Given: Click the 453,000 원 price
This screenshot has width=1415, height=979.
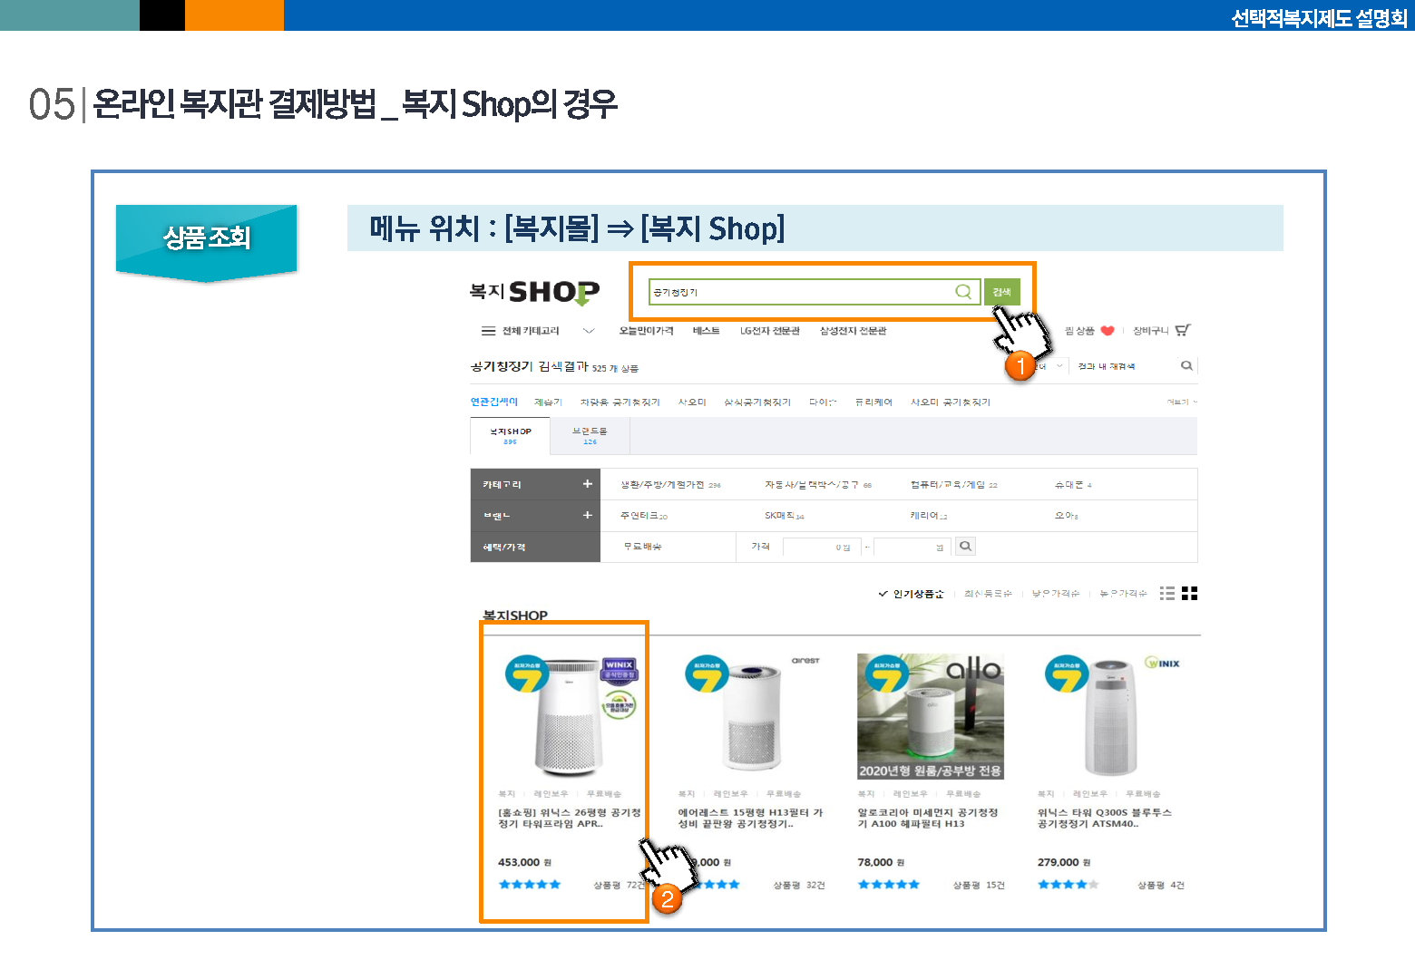Looking at the screenshot, I should pyautogui.click(x=524, y=862).
